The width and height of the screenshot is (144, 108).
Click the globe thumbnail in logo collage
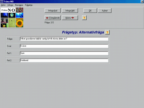click(12, 15)
